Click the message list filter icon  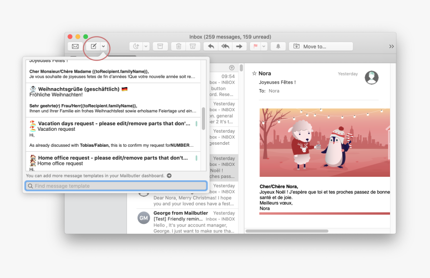coord(231,68)
